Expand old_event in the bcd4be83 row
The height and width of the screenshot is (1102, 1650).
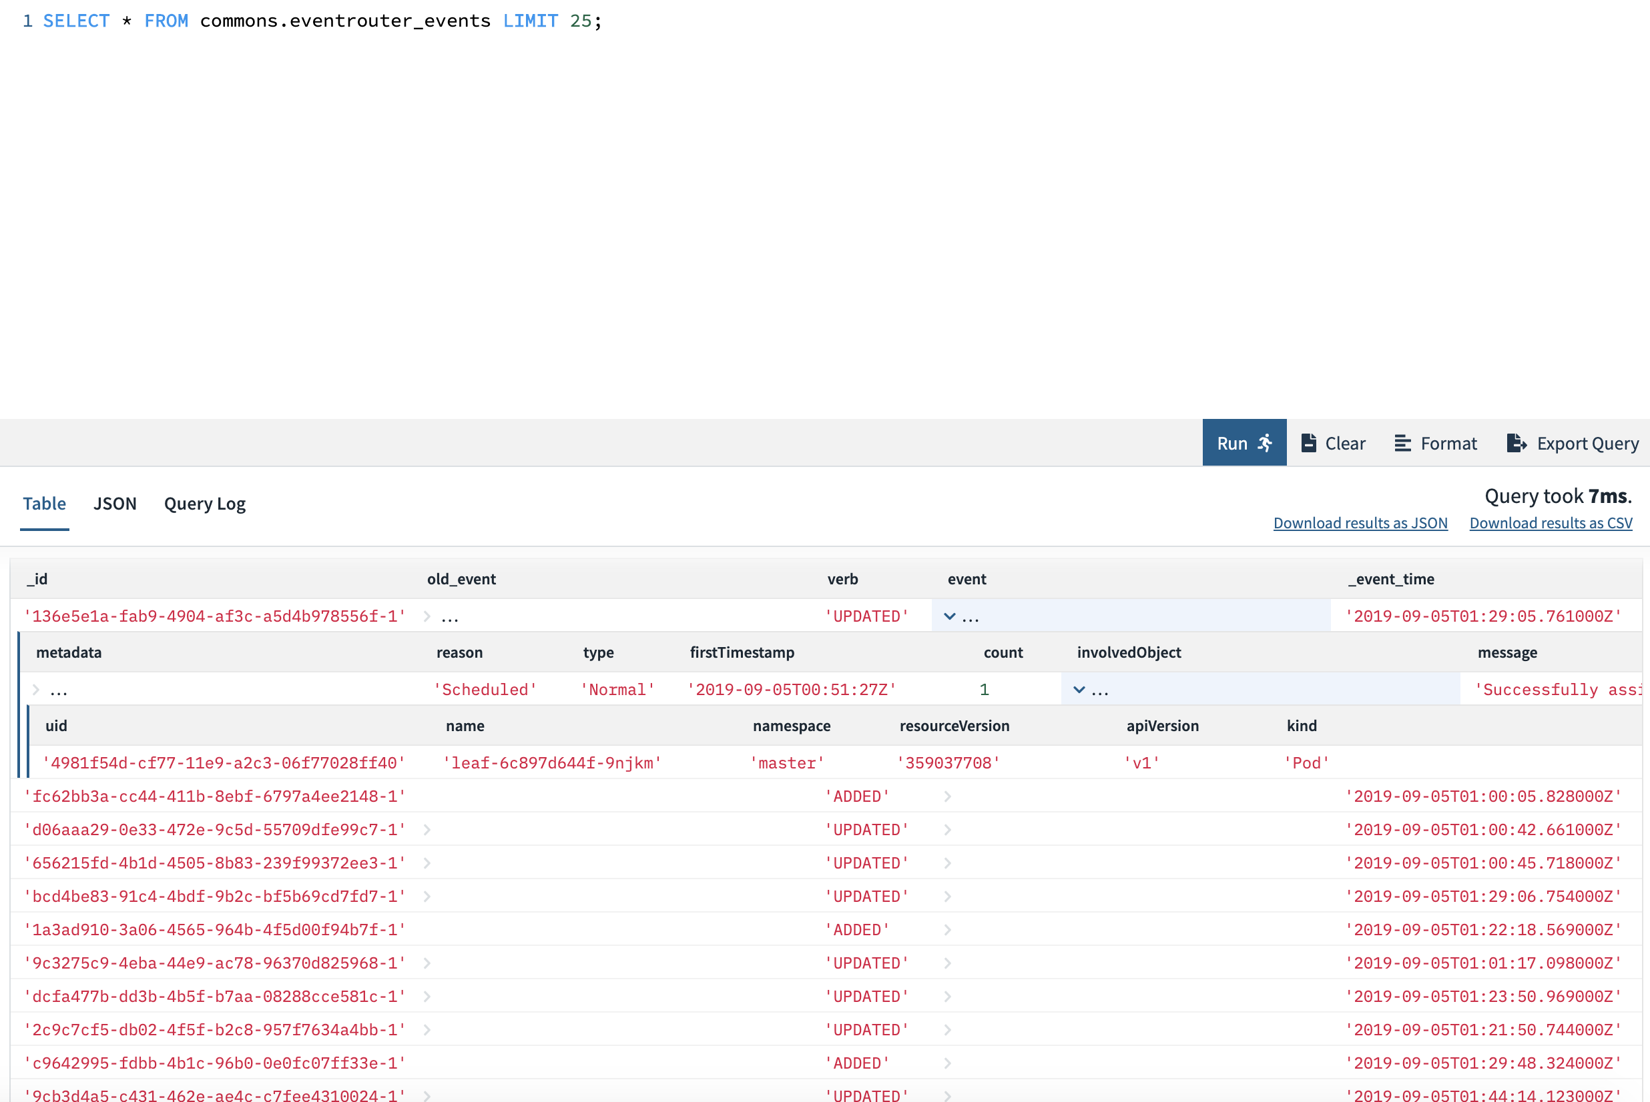point(427,897)
